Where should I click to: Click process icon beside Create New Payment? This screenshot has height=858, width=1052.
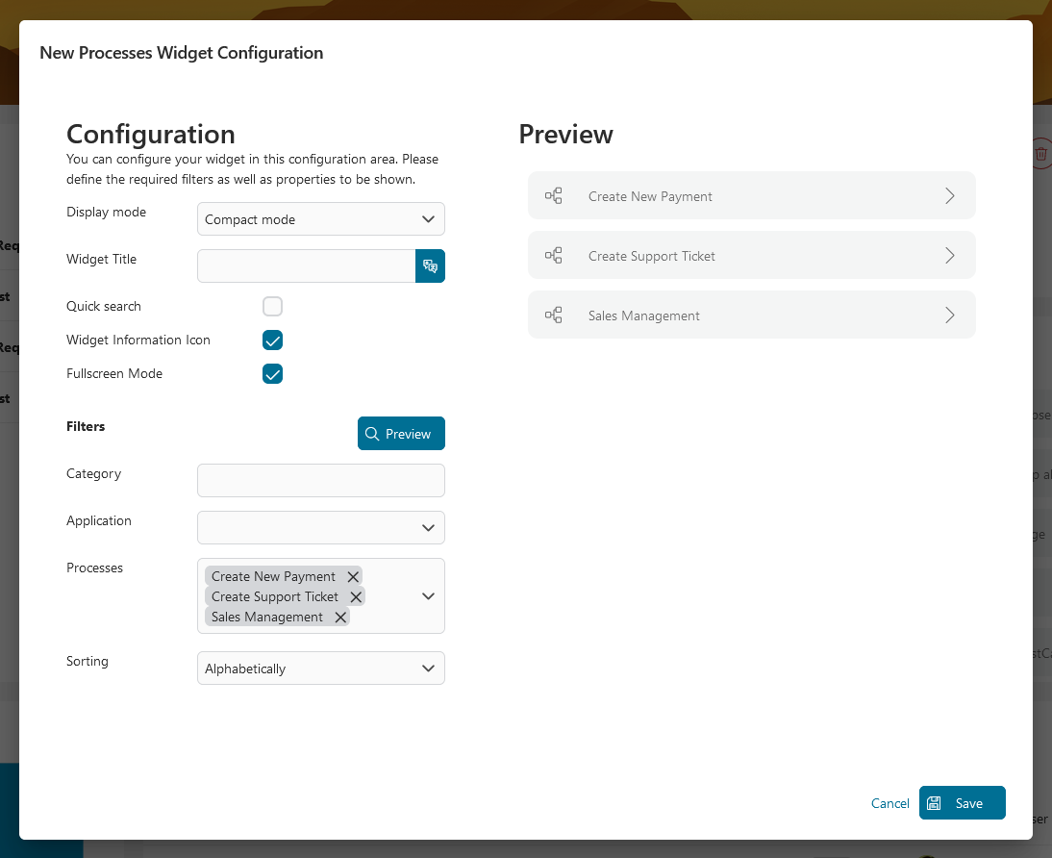click(x=554, y=196)
